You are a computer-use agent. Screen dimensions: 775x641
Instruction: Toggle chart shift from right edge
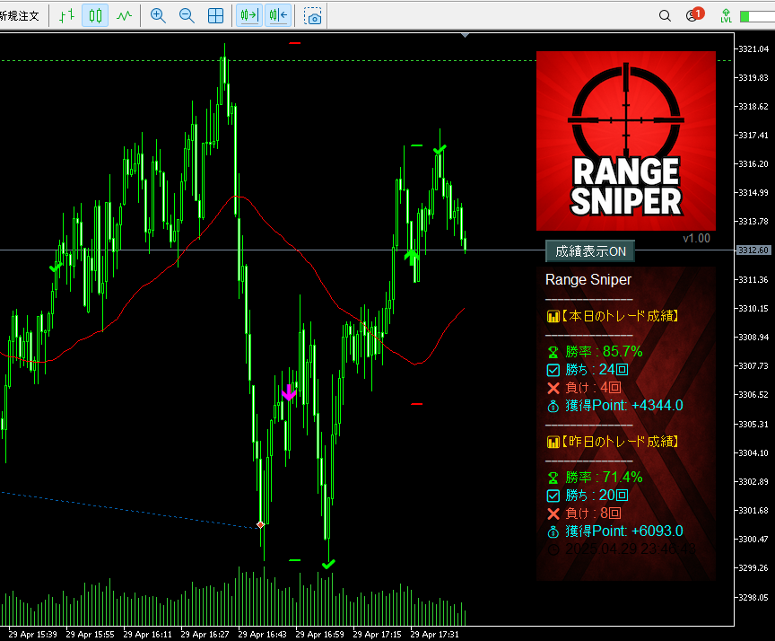[x=278, y=16]
